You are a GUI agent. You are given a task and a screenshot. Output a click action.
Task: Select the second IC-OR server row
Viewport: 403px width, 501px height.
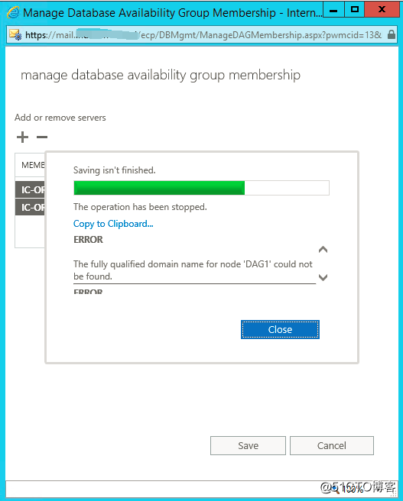point(30,208)
